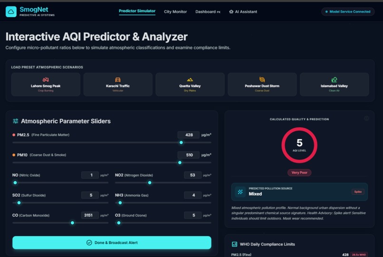Click the Load Preset Atmospheric Scenarios label
The image size is (383, 257).
47,67
